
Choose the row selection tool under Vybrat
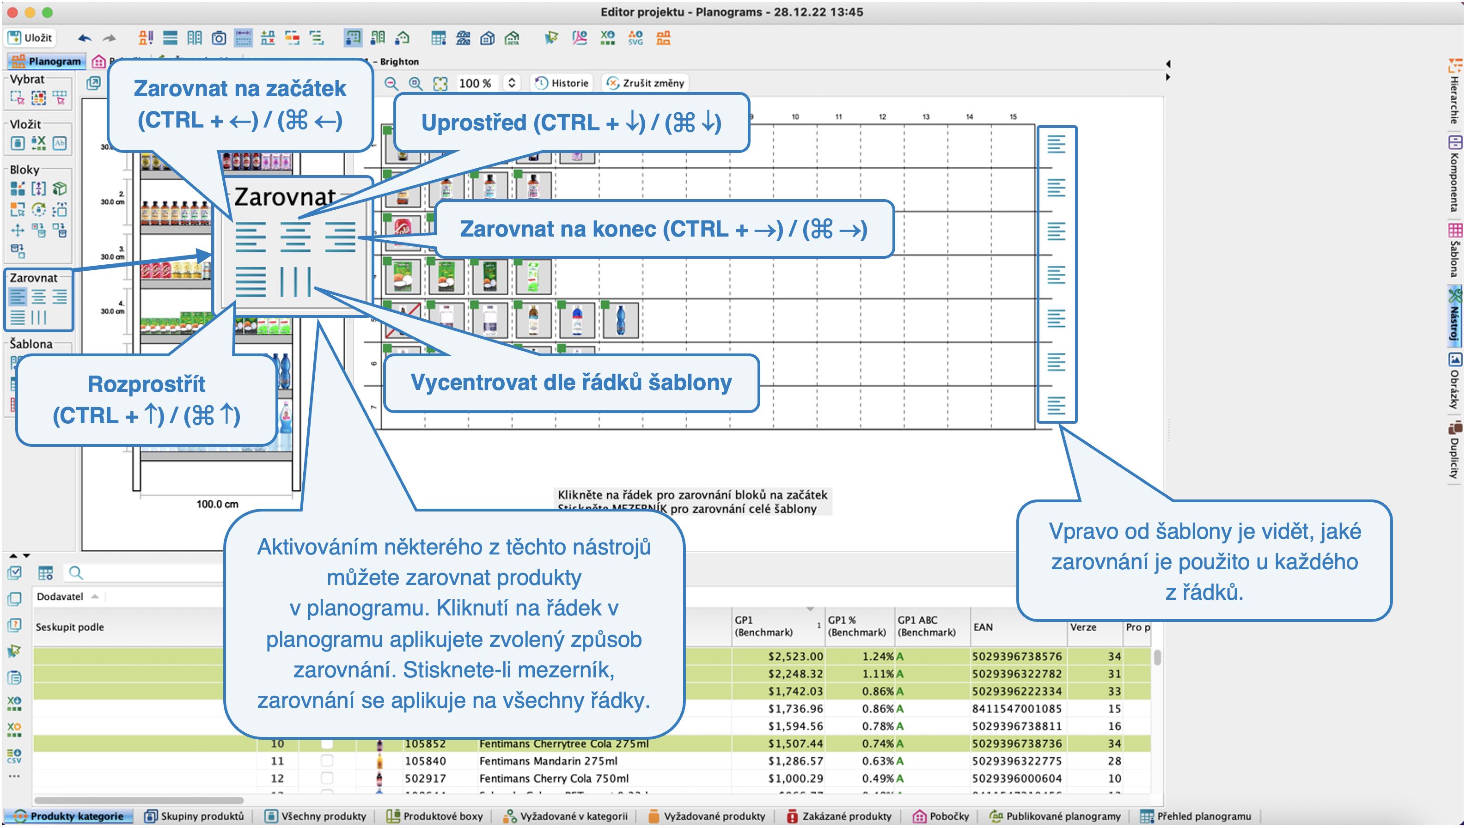(59, 98)
